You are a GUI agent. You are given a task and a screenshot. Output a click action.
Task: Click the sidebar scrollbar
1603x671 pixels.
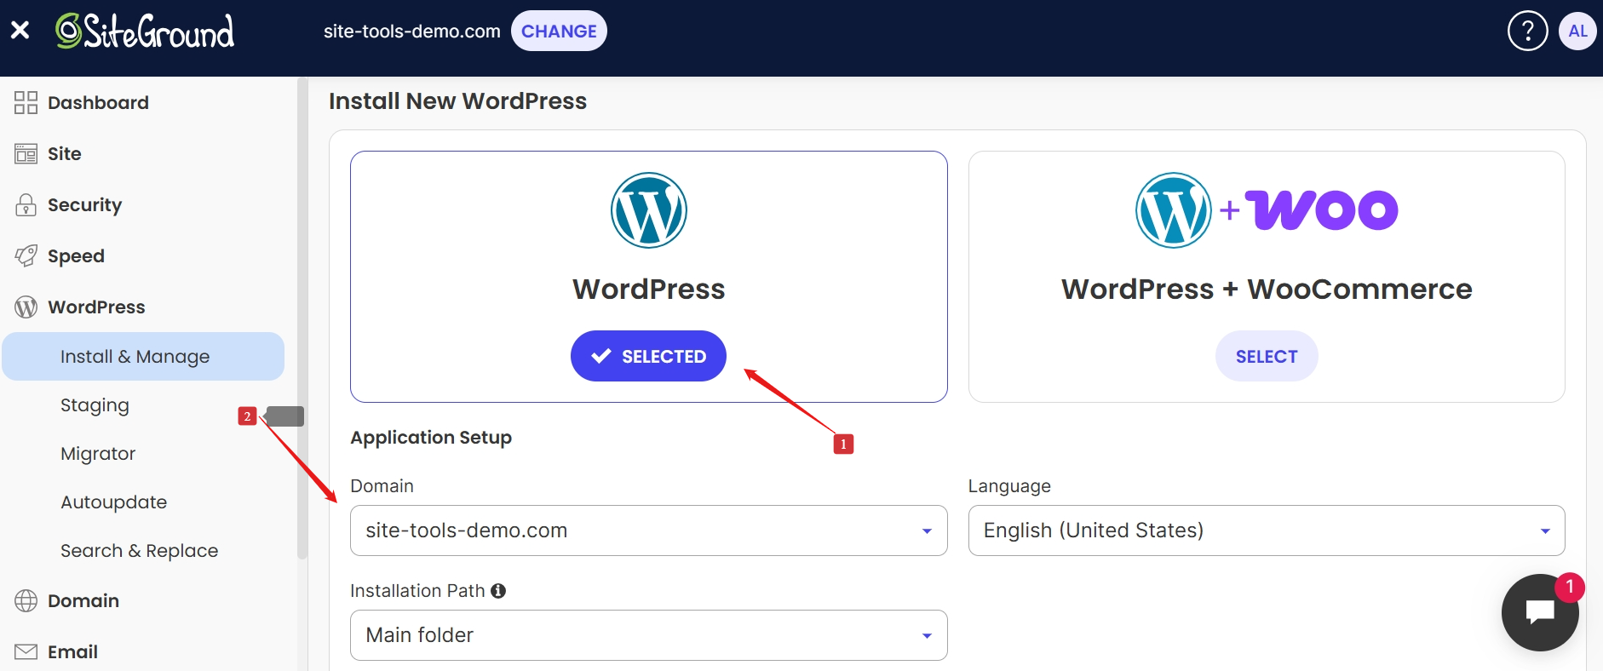(x=302, y=319)
